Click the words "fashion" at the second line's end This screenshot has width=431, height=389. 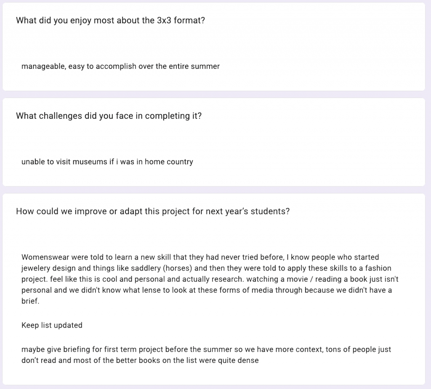tap(378, 268)
